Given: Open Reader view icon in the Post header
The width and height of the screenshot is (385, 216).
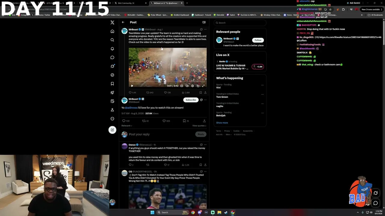Looking at the screenshot, I should pyautogui.click(x=204, y=22).
